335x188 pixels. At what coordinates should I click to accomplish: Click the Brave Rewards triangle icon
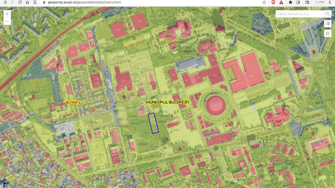[x=281, y=2]
